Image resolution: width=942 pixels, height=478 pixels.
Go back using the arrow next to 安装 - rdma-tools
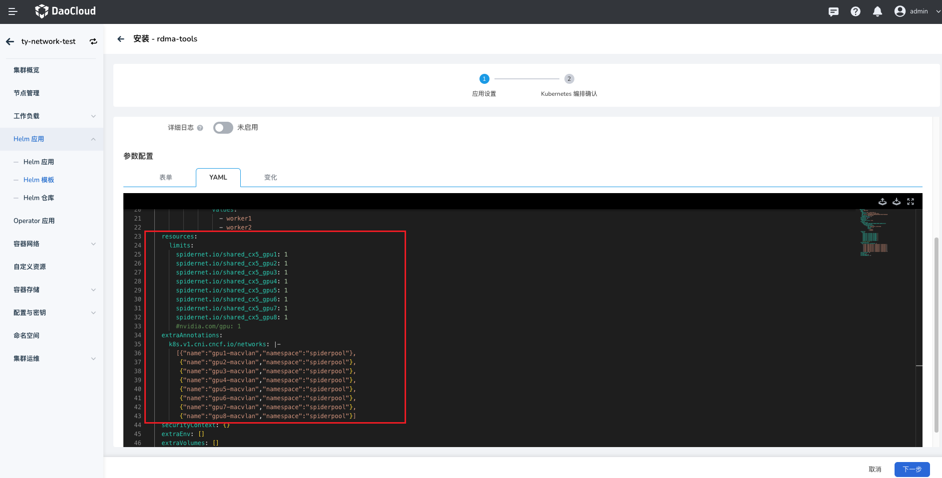coord(121,38)
